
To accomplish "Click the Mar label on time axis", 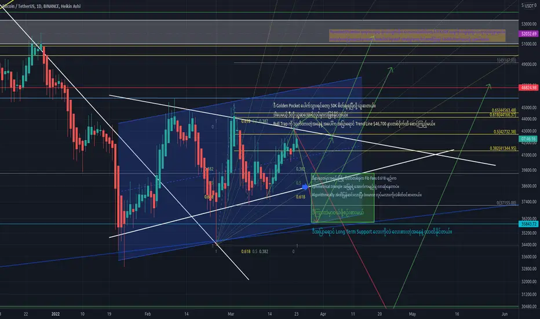I will pos(231,314).
